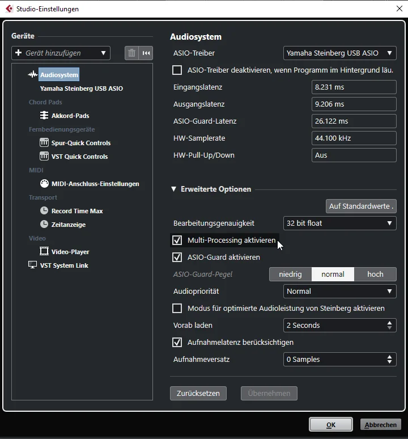Select the Audiosystem waveform icon
The width and height of the screenshot is (408, 439).
[33, 75]
